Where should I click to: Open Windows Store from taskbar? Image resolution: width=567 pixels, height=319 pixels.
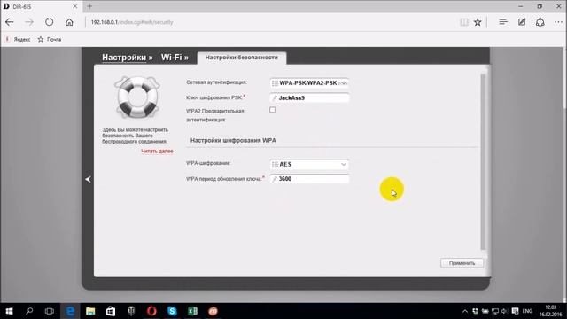111,311
